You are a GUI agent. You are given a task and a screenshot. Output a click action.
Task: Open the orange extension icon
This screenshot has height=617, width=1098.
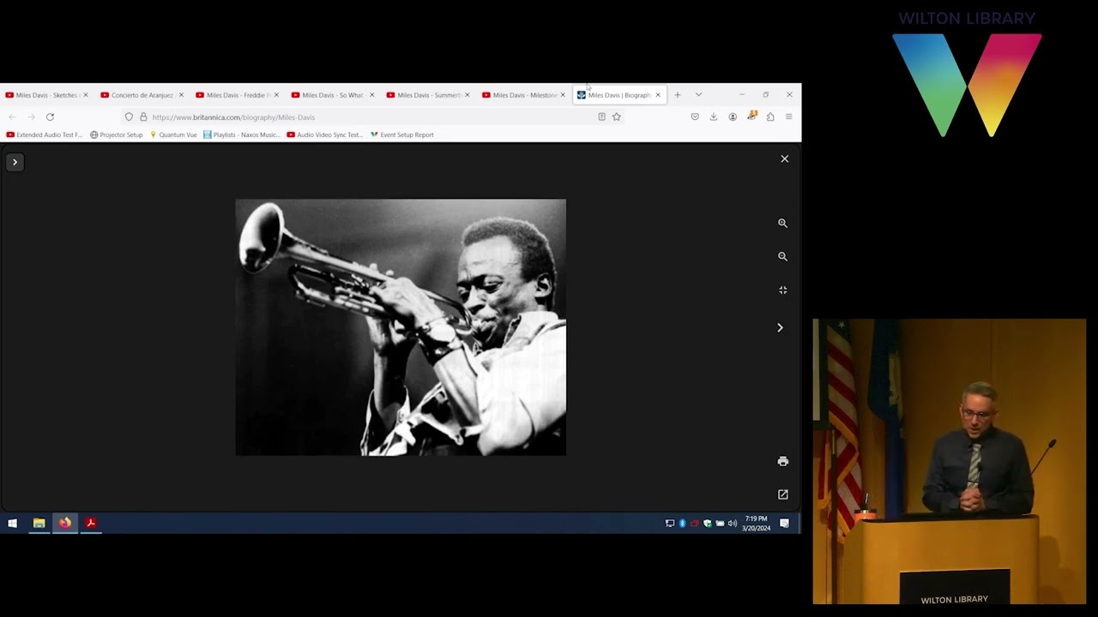(x=751, y=116)
